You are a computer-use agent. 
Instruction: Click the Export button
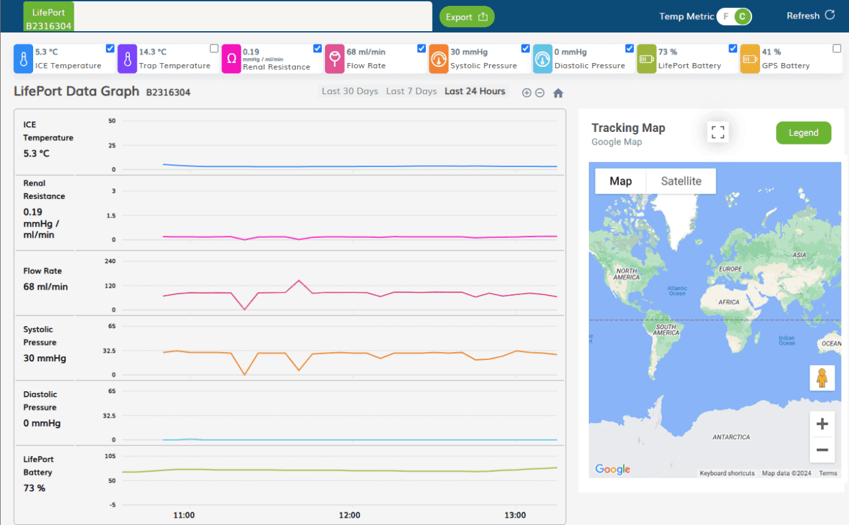point(467,17)
